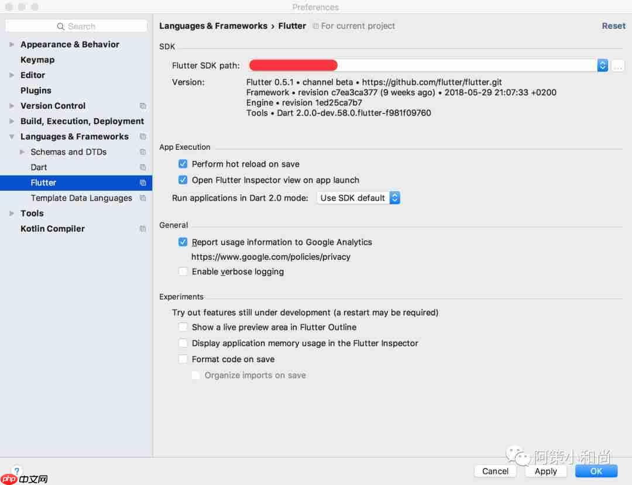Click into the Flutter SDK path field
This screenshot has width=632, height=485.
[x=422, y=66]
